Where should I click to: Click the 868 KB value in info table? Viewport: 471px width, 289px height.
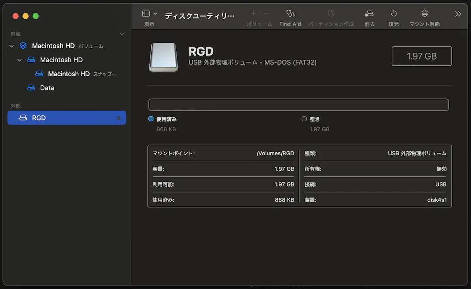point(284,200)
